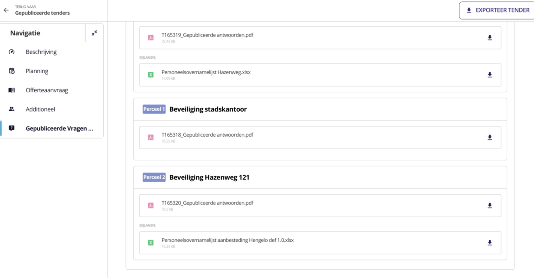Collapse the Navigatie panel with the arrows icon
This screenshot has height=278, width=534.
click(x=94, y=33)
